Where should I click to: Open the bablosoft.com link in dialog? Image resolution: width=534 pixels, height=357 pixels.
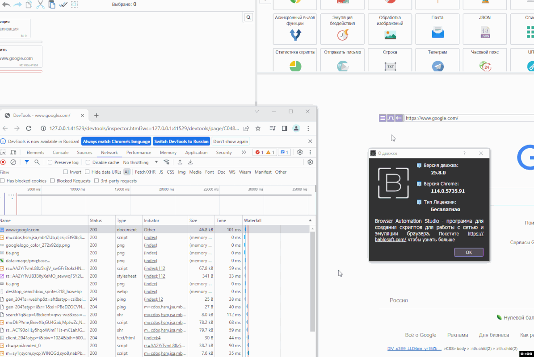pos(390,239)
